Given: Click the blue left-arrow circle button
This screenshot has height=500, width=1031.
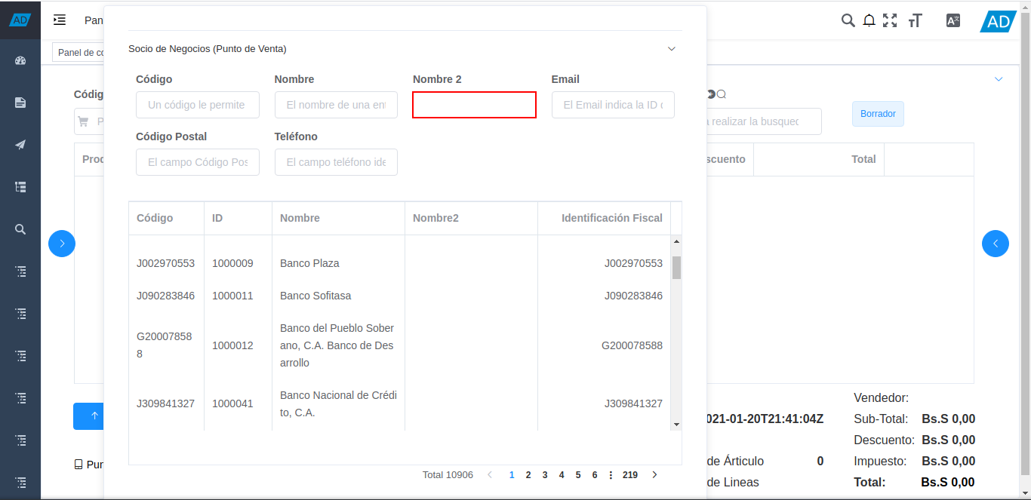Looking at the screenshot, I should point(996,244).
